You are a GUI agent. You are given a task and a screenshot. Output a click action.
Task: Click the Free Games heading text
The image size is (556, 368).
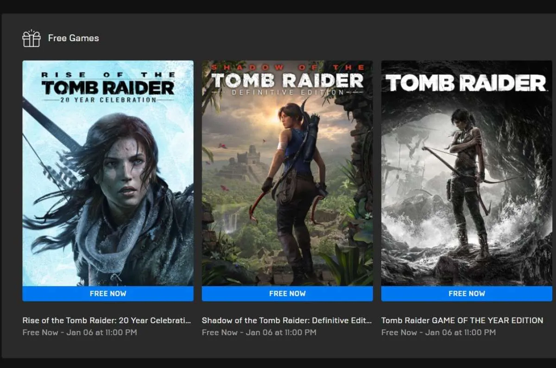73,38
